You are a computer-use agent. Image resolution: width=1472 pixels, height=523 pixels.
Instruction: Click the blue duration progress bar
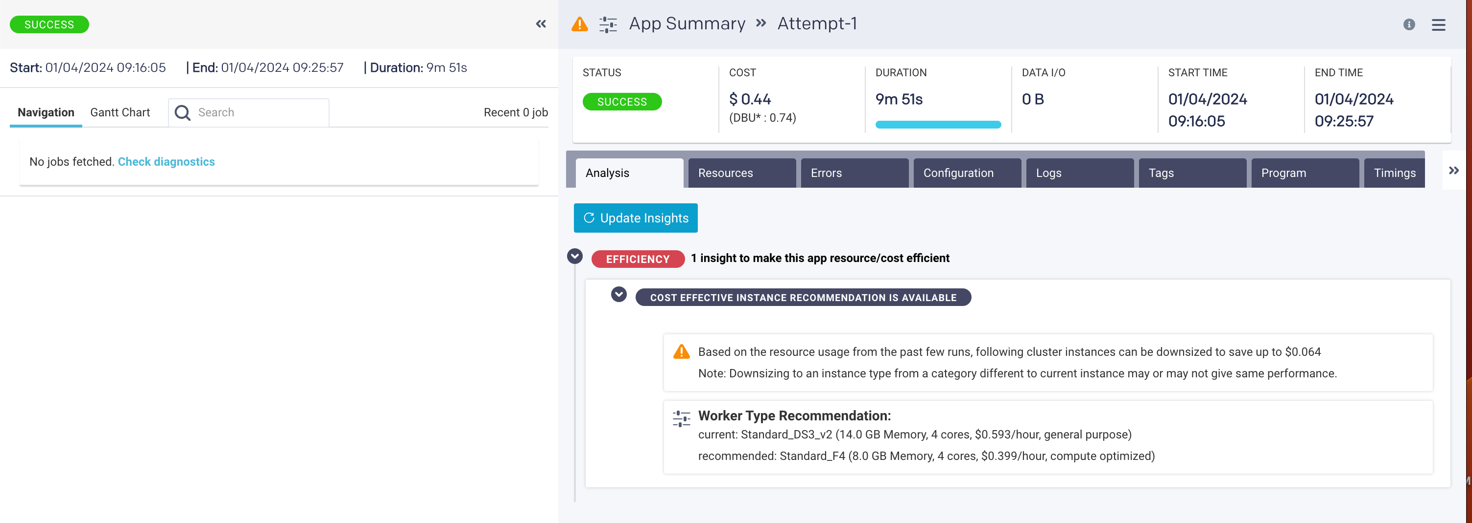pos(938,124)
